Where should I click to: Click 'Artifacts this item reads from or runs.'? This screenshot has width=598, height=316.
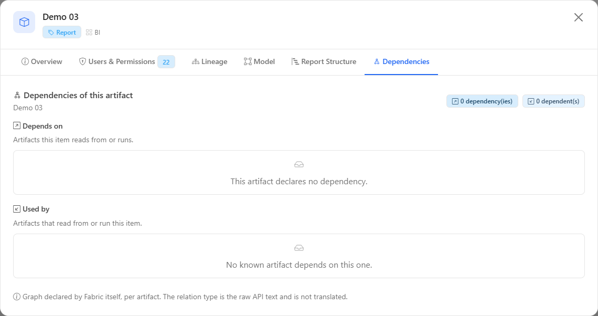[x=73, y=140]
